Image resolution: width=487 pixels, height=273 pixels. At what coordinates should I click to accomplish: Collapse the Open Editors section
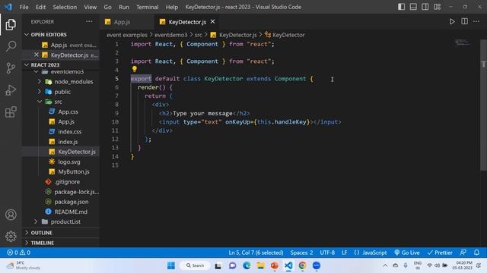[62, 34]
